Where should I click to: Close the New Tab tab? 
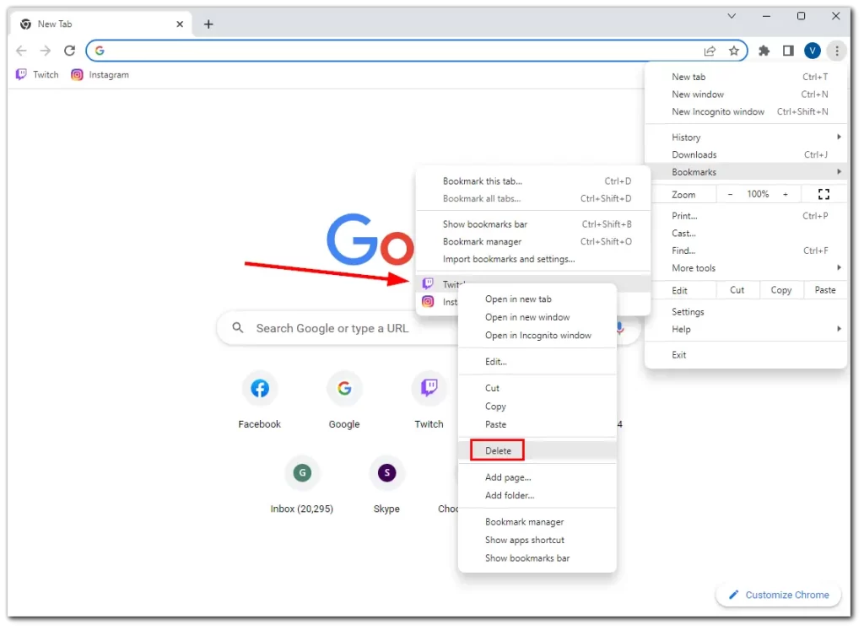180,24
